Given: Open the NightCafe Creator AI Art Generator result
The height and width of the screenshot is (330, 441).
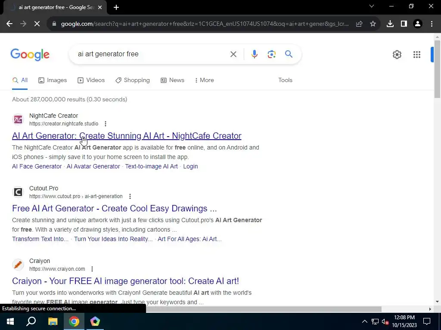Looking at the screenshot, I should click(x=127, y=136).
